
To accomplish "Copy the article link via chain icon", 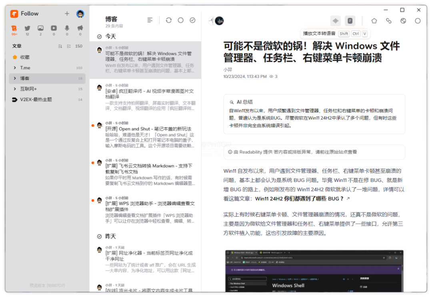I will tap(388, 21).
